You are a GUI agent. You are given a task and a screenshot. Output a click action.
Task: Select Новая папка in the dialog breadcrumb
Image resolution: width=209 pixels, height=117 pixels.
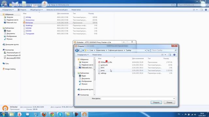[101, 50]
